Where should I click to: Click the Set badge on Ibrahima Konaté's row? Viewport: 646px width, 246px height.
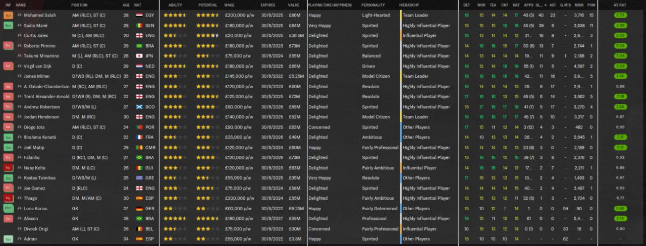(8, 137)
